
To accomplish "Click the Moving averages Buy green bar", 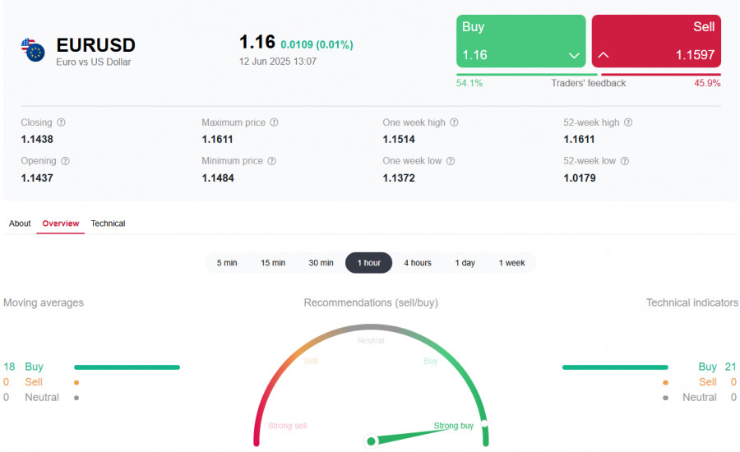I will (x=127, y=367).
